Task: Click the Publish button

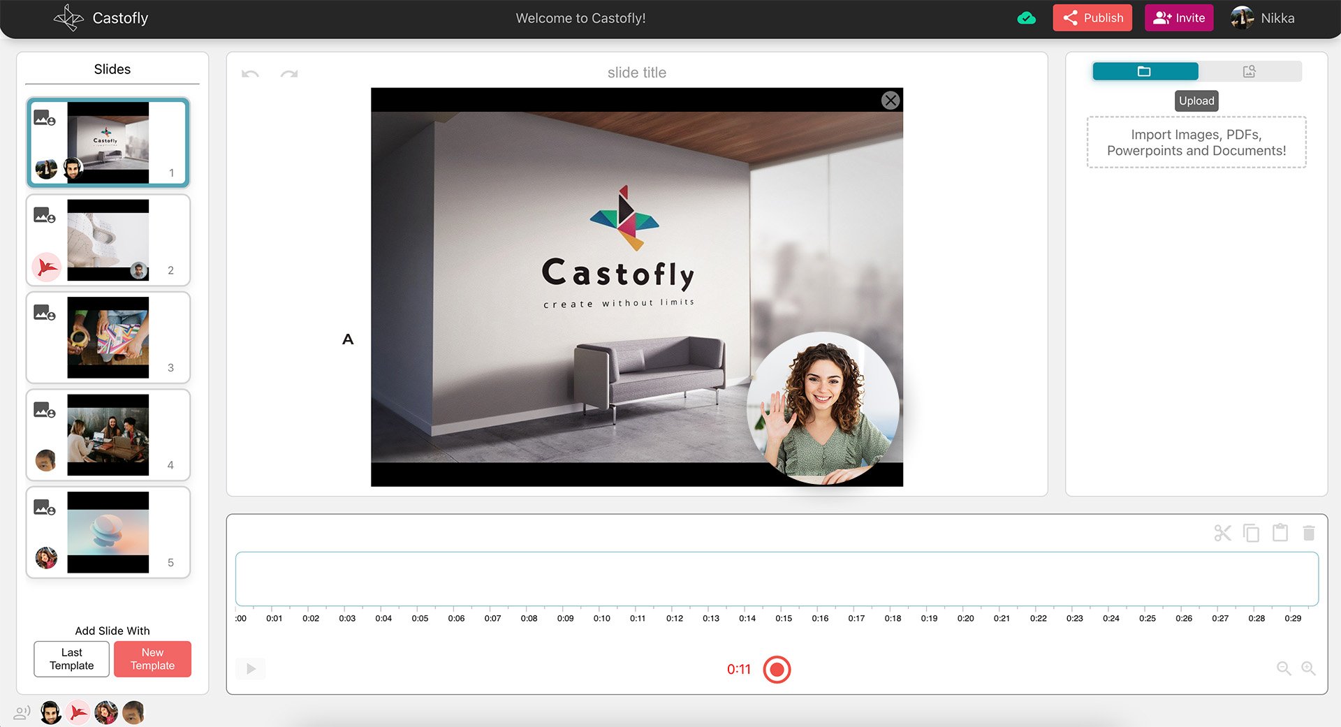Action: click(x=1092, y=18)
